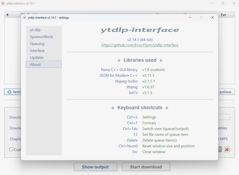
Task: Open the yt-dlp settings page
Action: tap(35, 30)
